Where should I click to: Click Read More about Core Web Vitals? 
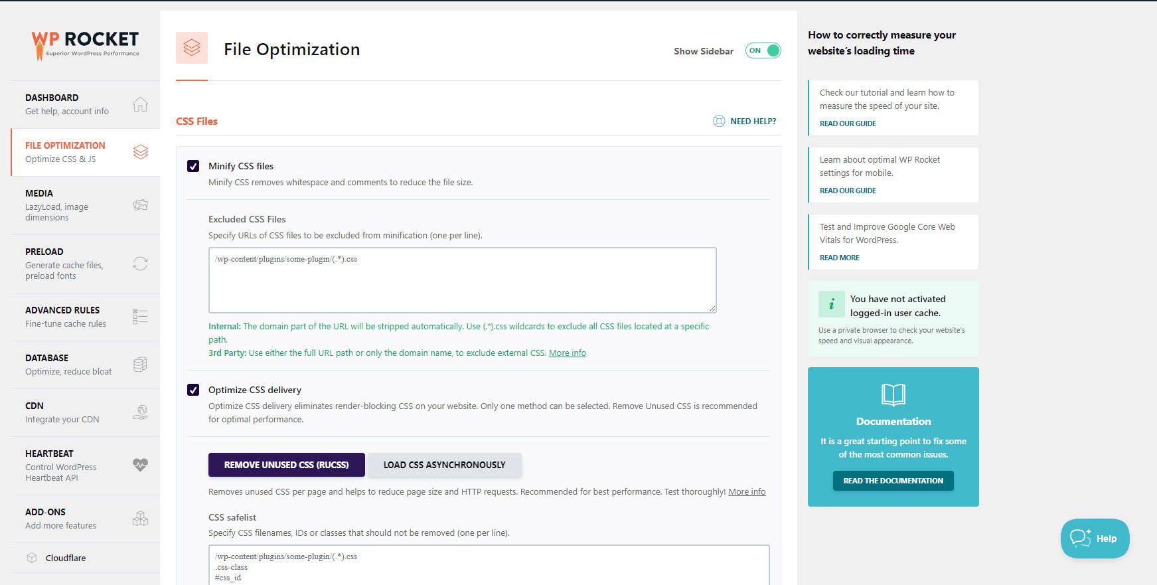(x=839, y=258)
